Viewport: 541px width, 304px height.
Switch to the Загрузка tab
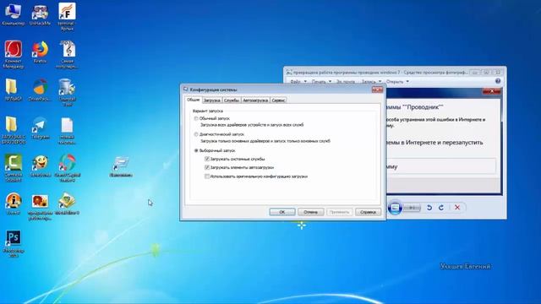click(211, 100)
